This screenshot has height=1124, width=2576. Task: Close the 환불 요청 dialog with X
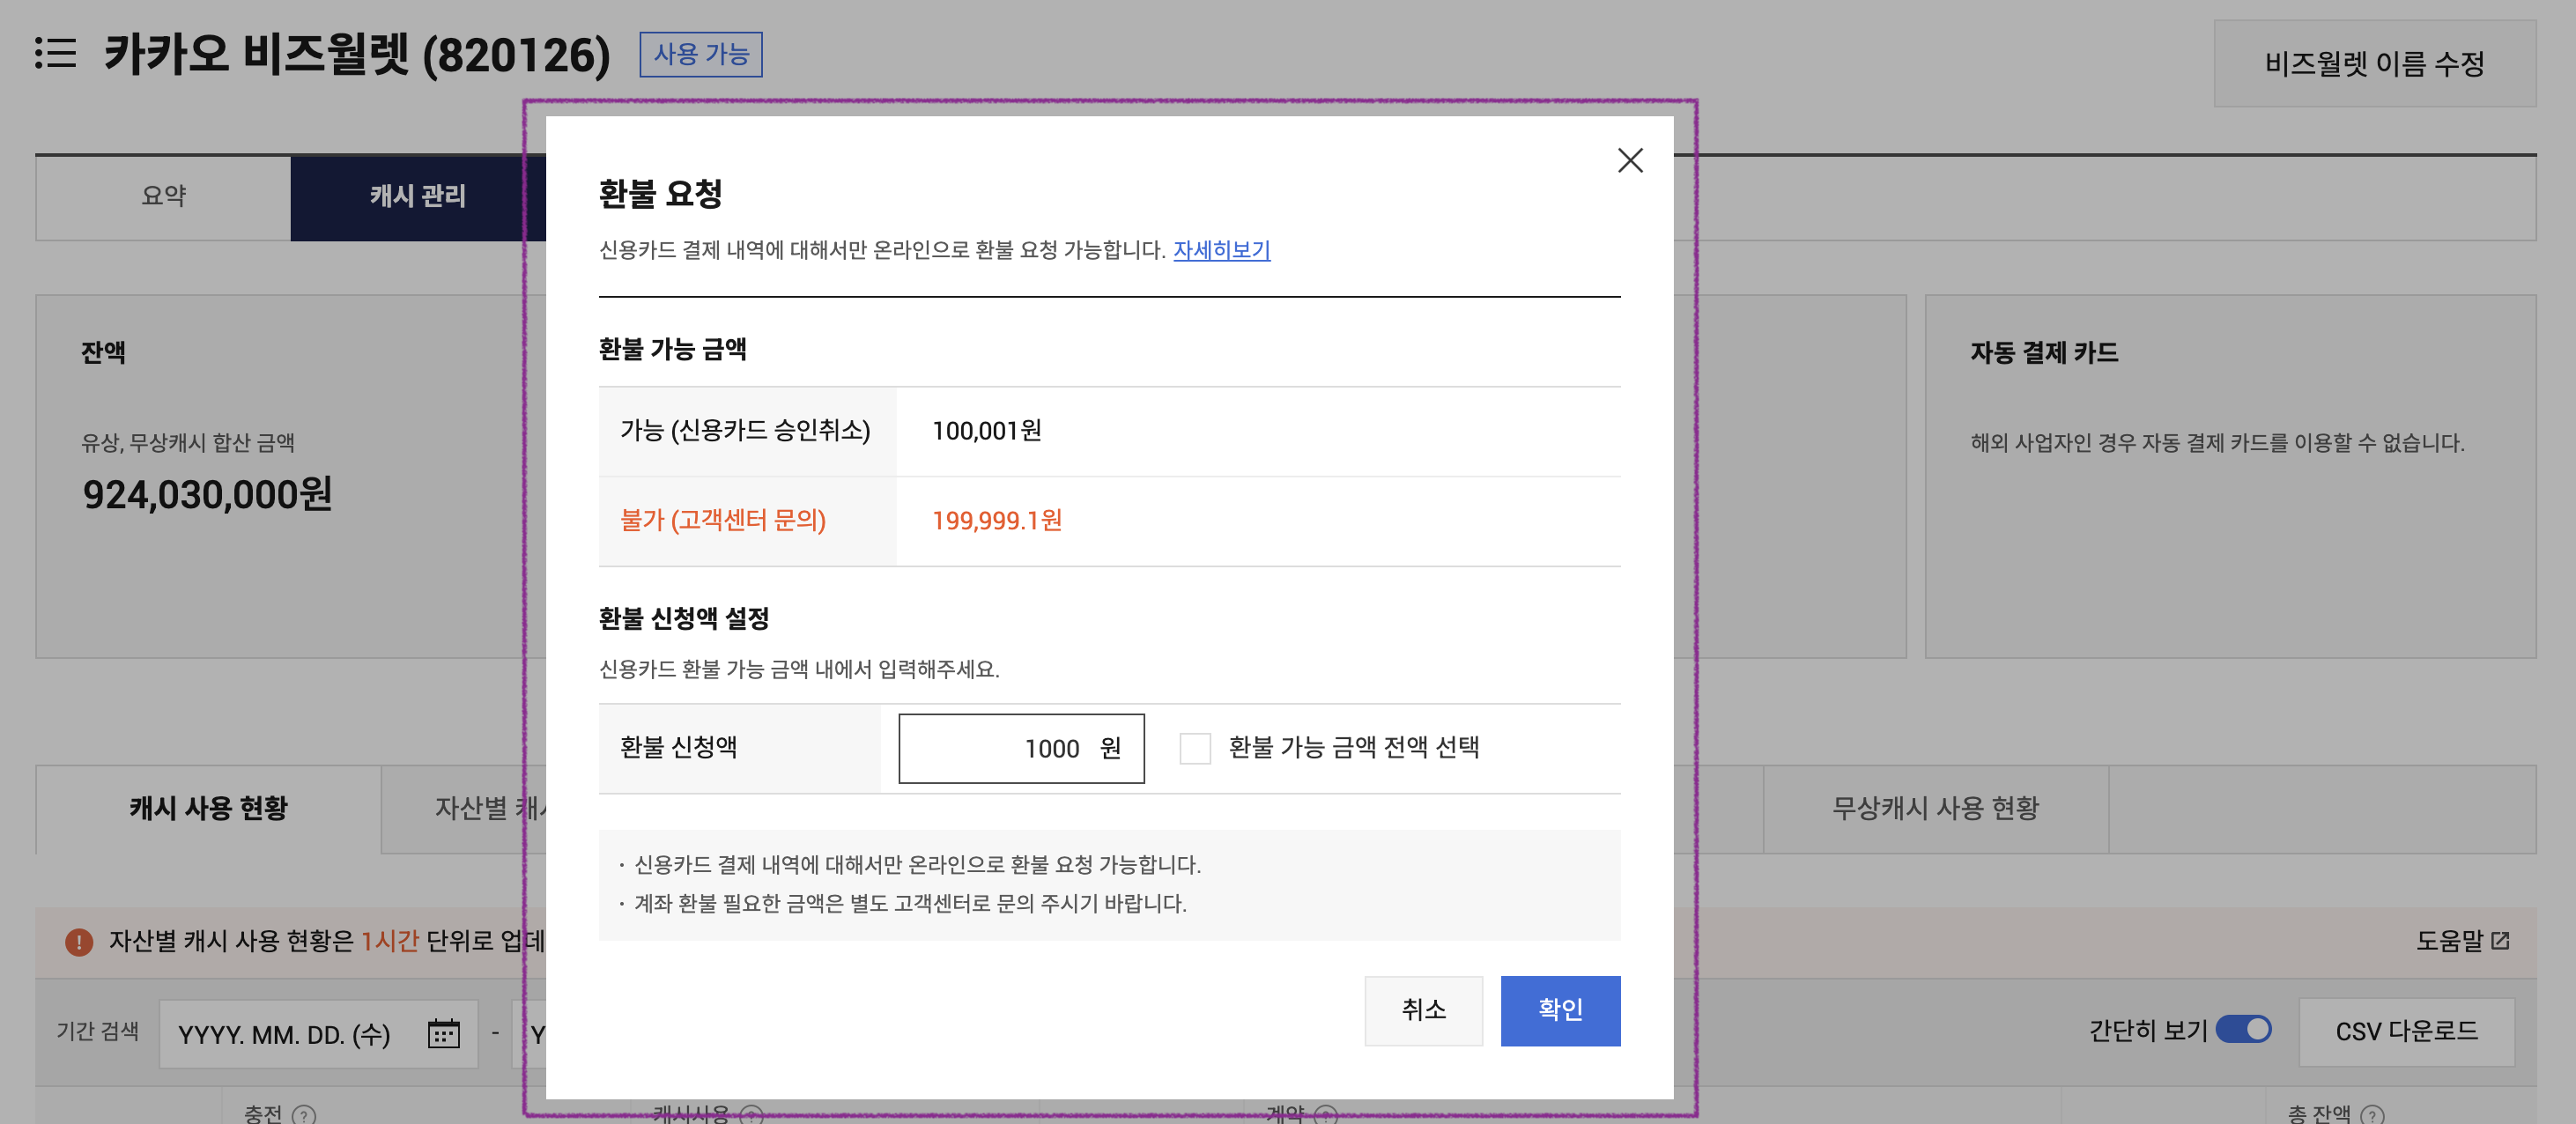[x=1629, y=160]
